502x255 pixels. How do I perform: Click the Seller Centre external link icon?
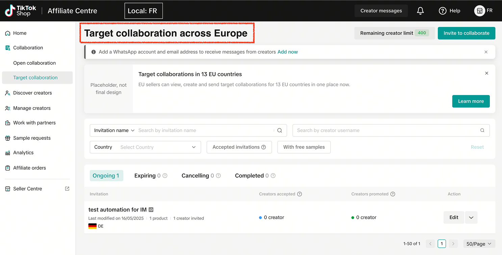tap(67, 189)
